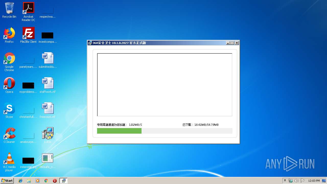Click the blank content panel in installer
This screenshot has width=327, height=184.
click(165, 85)
